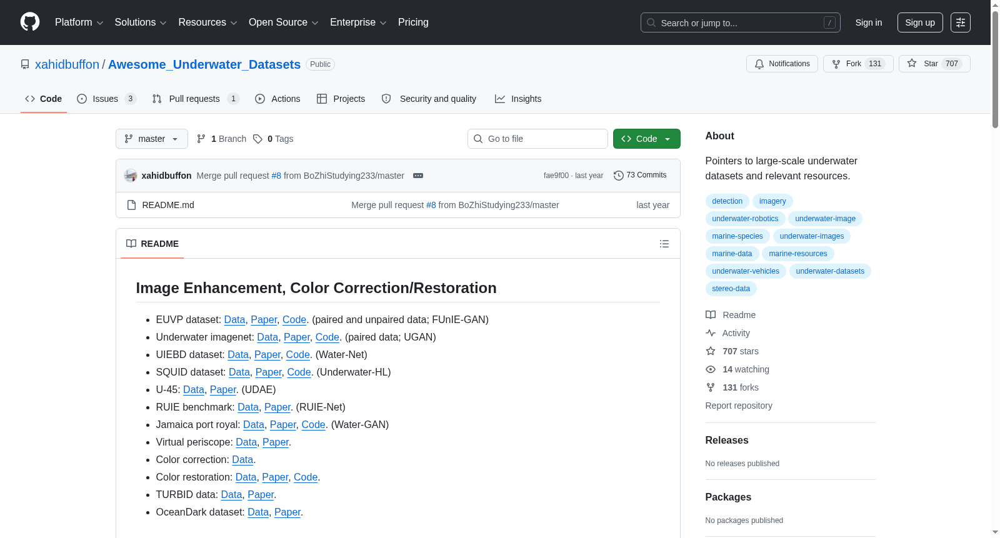This screenshot has height=538, width=1000.
Task: Fork the repository using Fork button
Action: pyautogui.click(x=858, y=64)
